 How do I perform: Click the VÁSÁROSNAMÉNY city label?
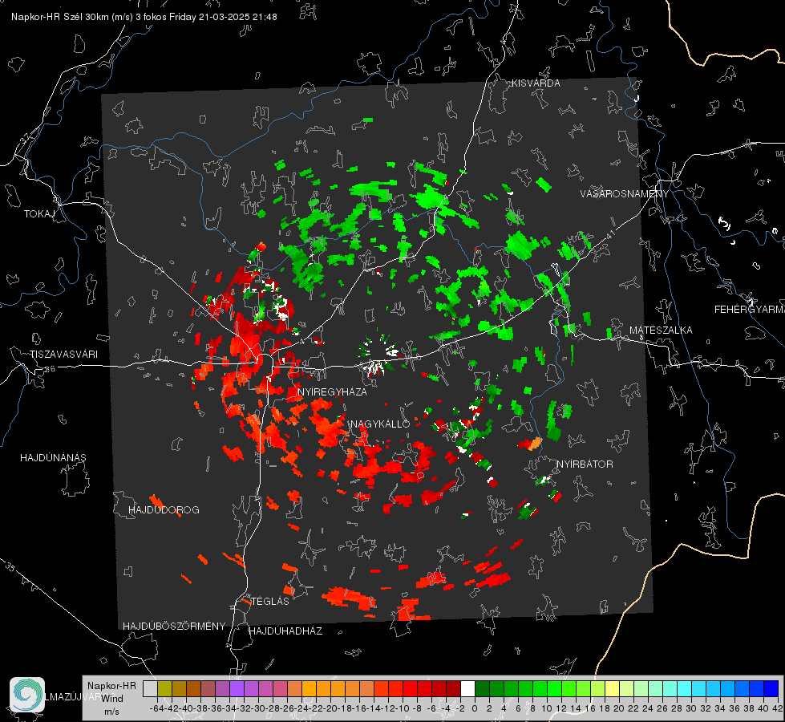[x=625, y=194]
